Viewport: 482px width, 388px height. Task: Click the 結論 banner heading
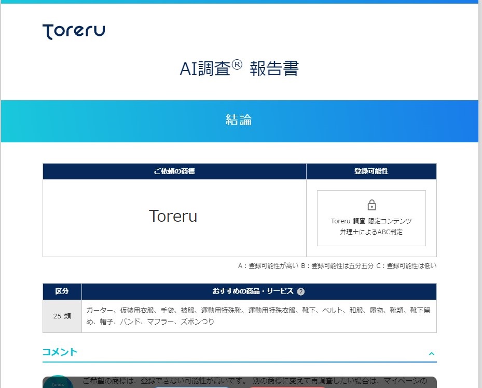[239, 120]
